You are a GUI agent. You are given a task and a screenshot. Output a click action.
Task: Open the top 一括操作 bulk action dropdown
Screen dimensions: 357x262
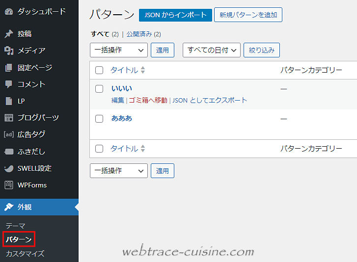pos(119,50)
